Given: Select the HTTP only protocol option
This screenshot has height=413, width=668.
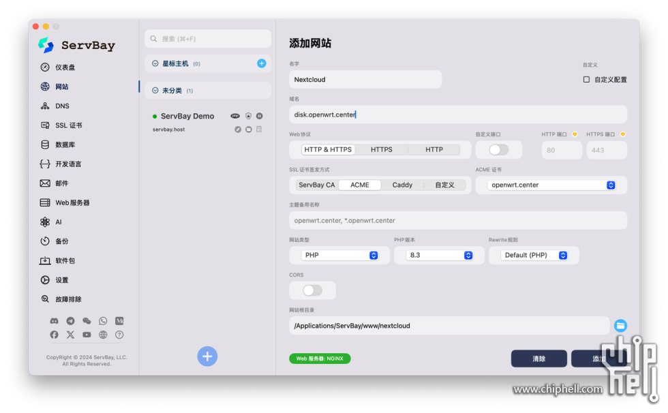Looking at the screenshot, I should (434, 149).
